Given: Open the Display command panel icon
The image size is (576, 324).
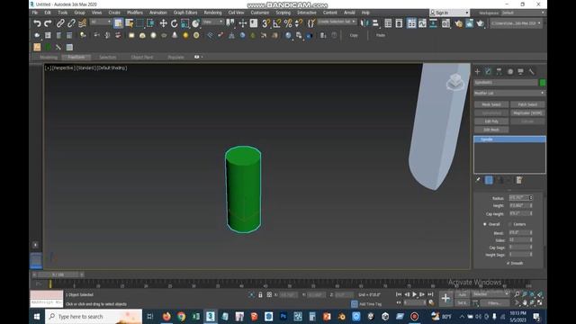Looking at the screenshot, I should tap(521, 72).
